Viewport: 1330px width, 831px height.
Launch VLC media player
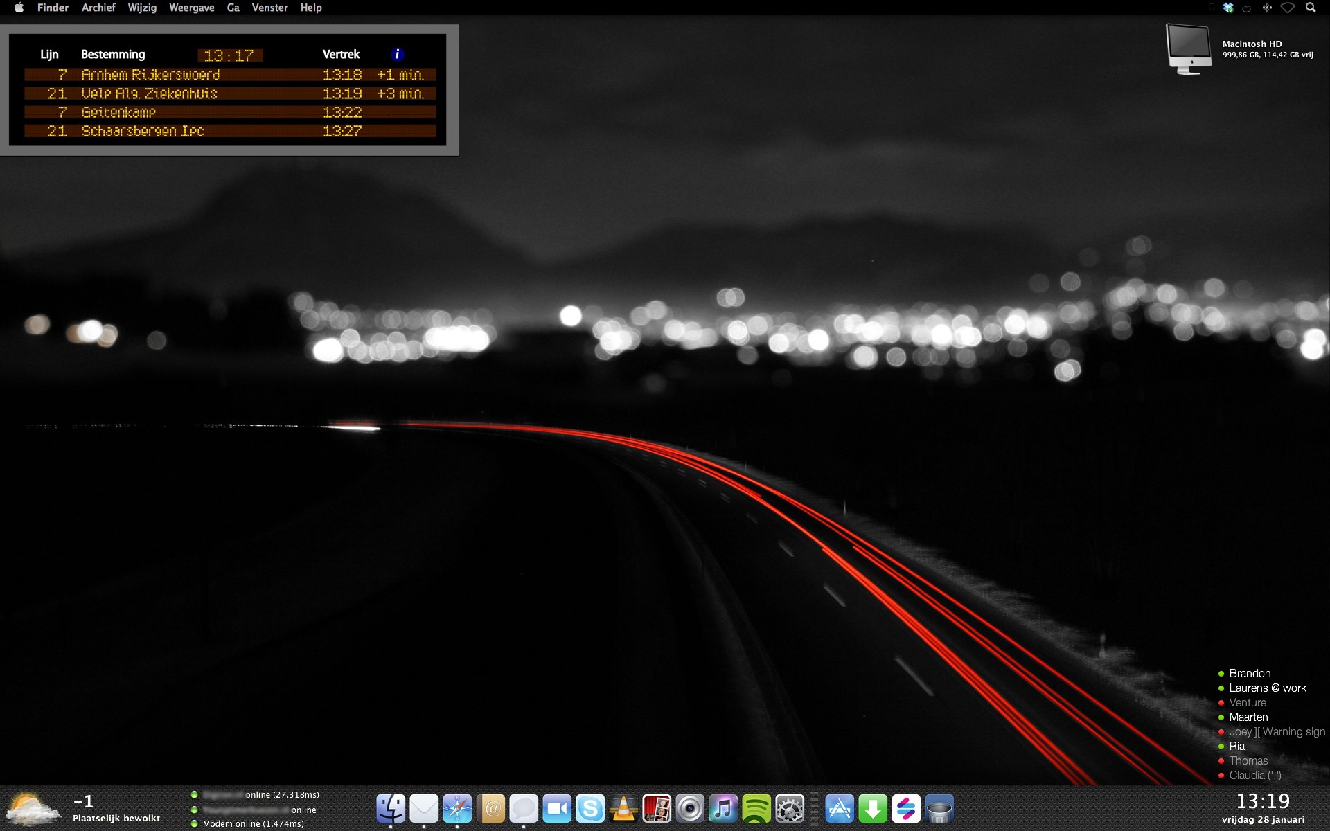click(x=623, y=808)
